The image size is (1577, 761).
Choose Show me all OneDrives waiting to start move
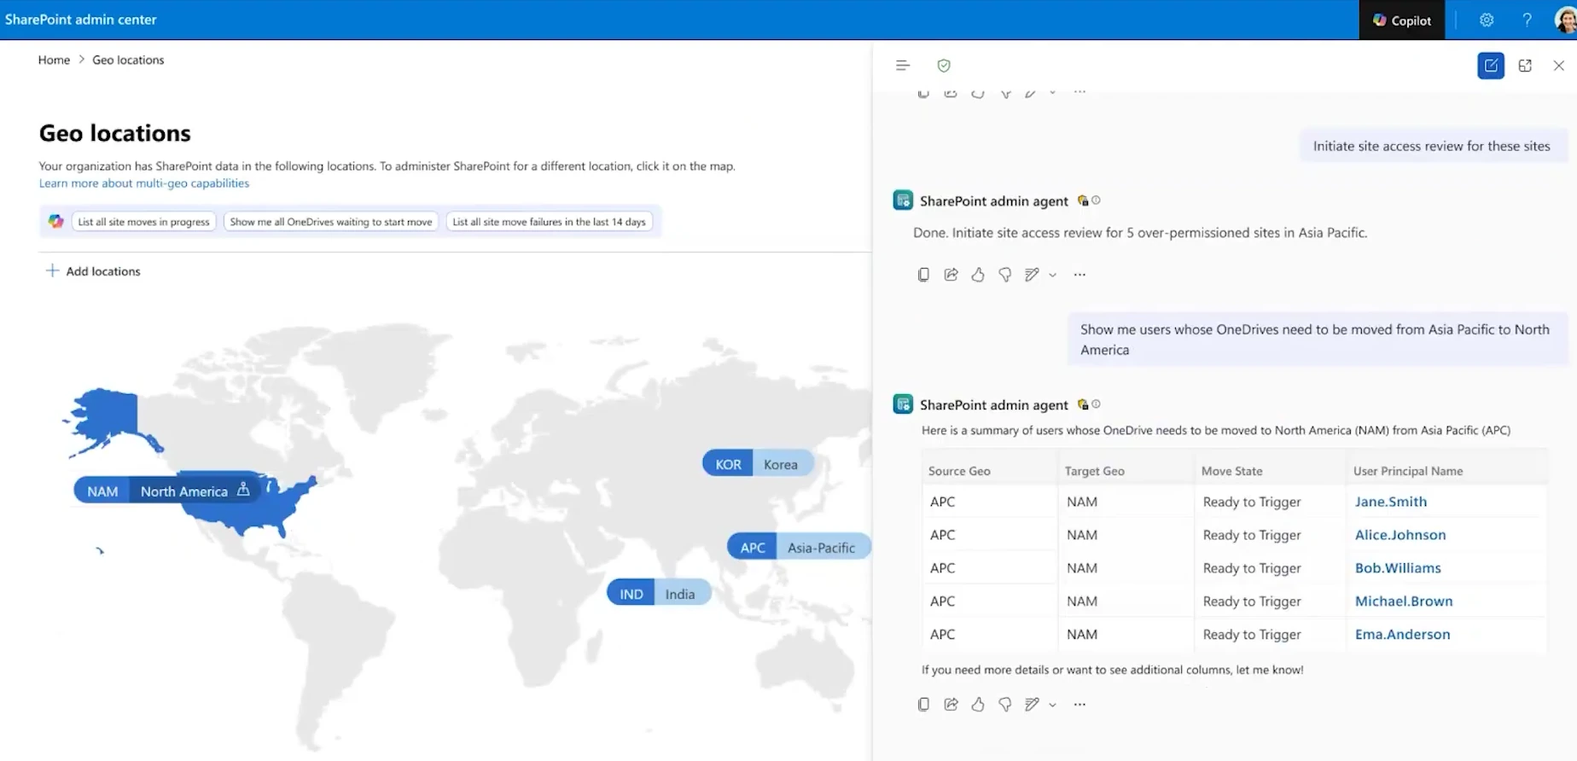[331, 222]
